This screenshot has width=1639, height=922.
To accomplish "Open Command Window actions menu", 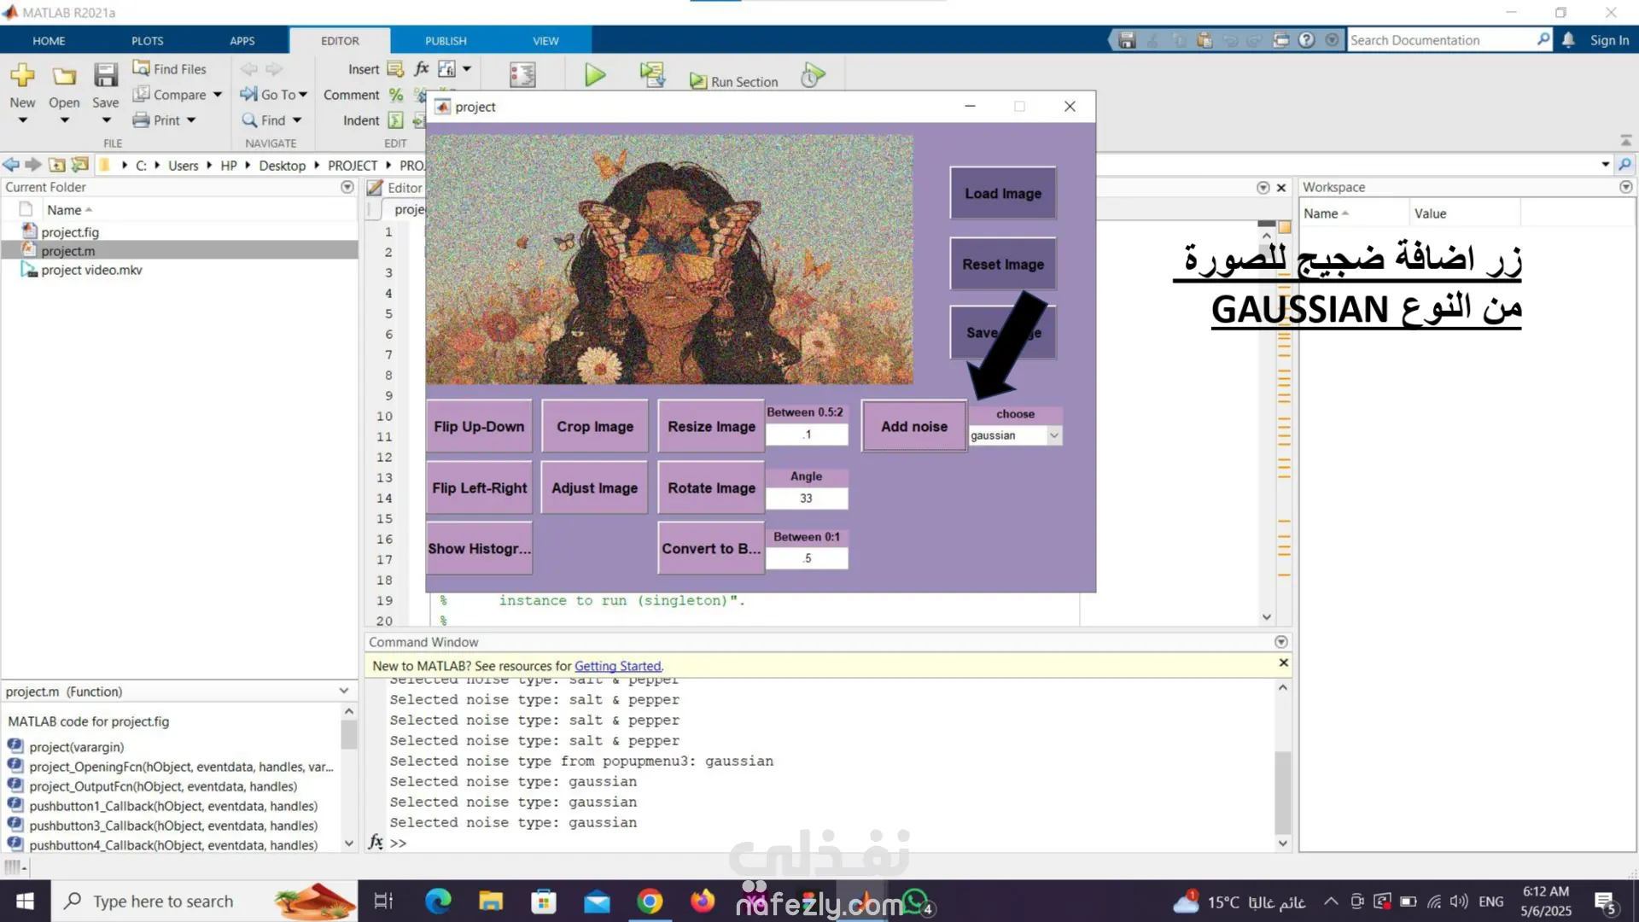I will (x=1280, y=642).
